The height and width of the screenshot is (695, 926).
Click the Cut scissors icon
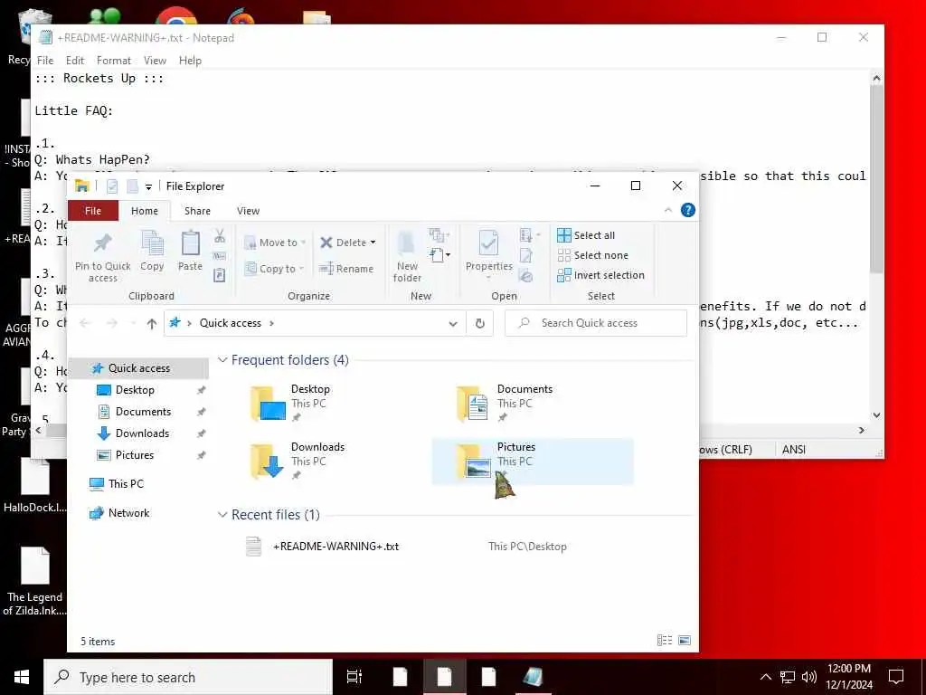pyautogui.click(x=220, y=236)
